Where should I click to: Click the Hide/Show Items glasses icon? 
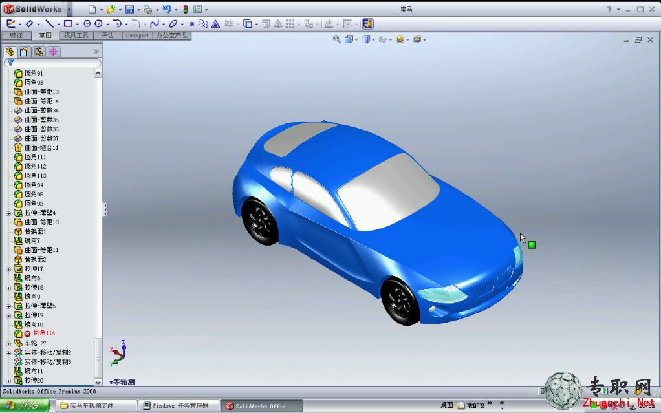383,39
